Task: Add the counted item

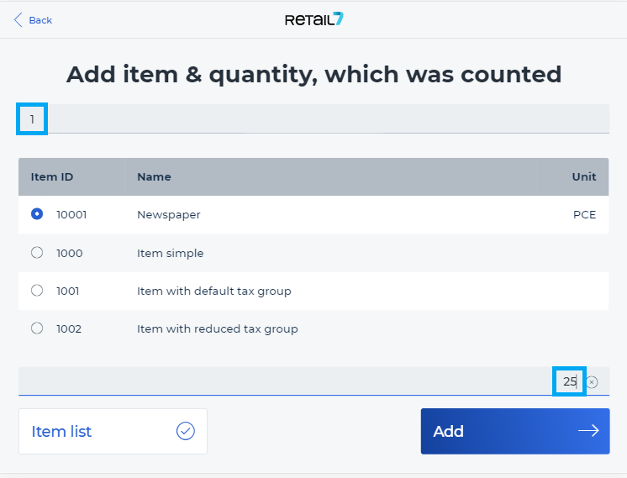Action: coord(515,431)
